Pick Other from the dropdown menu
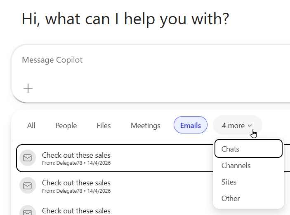 [x=248, y=199]
